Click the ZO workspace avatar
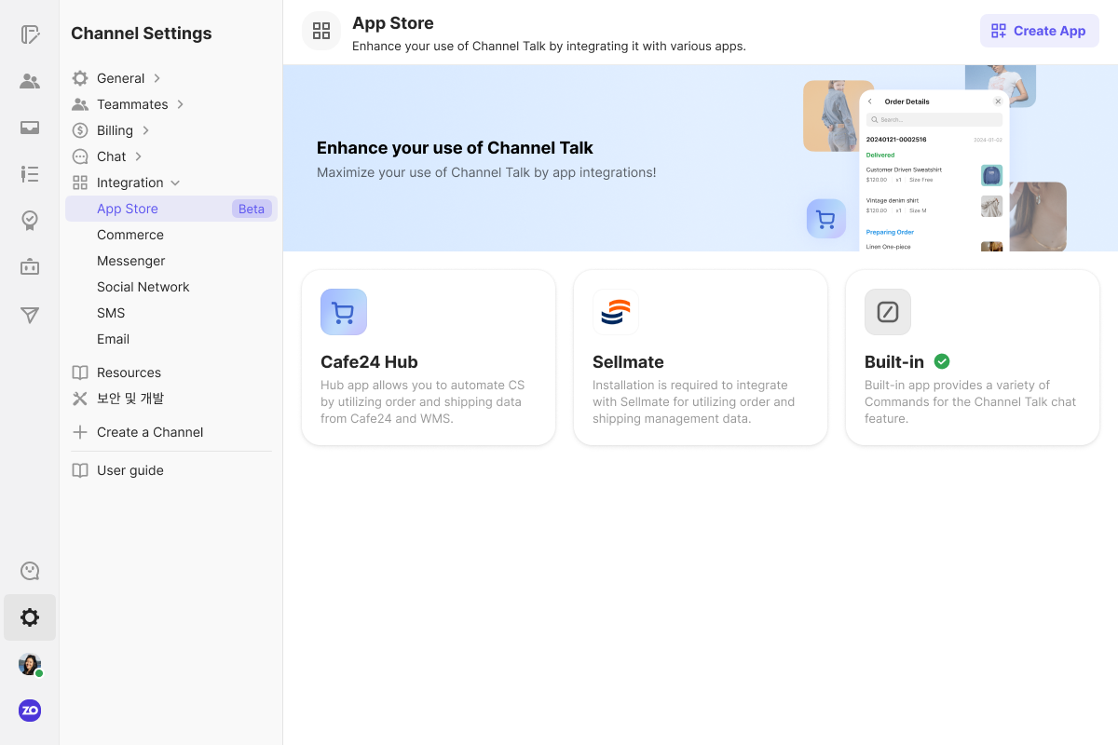Screen dimensions: 1118x745 coord(29,711)
